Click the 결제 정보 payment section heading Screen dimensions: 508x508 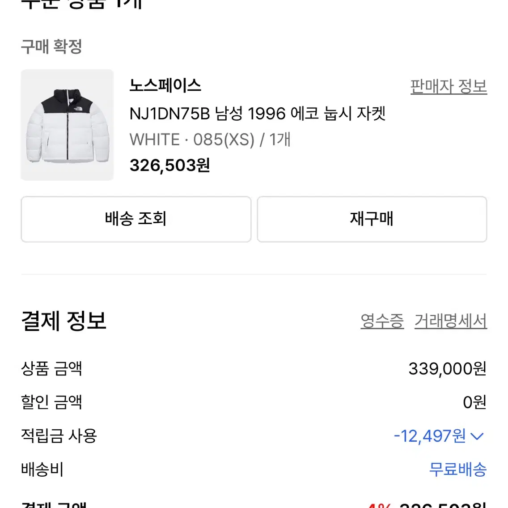63,320
